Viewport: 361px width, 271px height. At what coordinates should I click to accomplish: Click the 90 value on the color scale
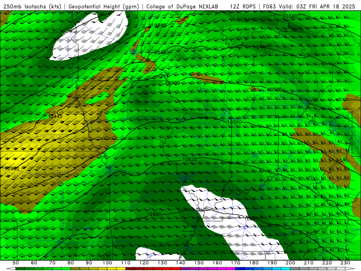(89, 263)
